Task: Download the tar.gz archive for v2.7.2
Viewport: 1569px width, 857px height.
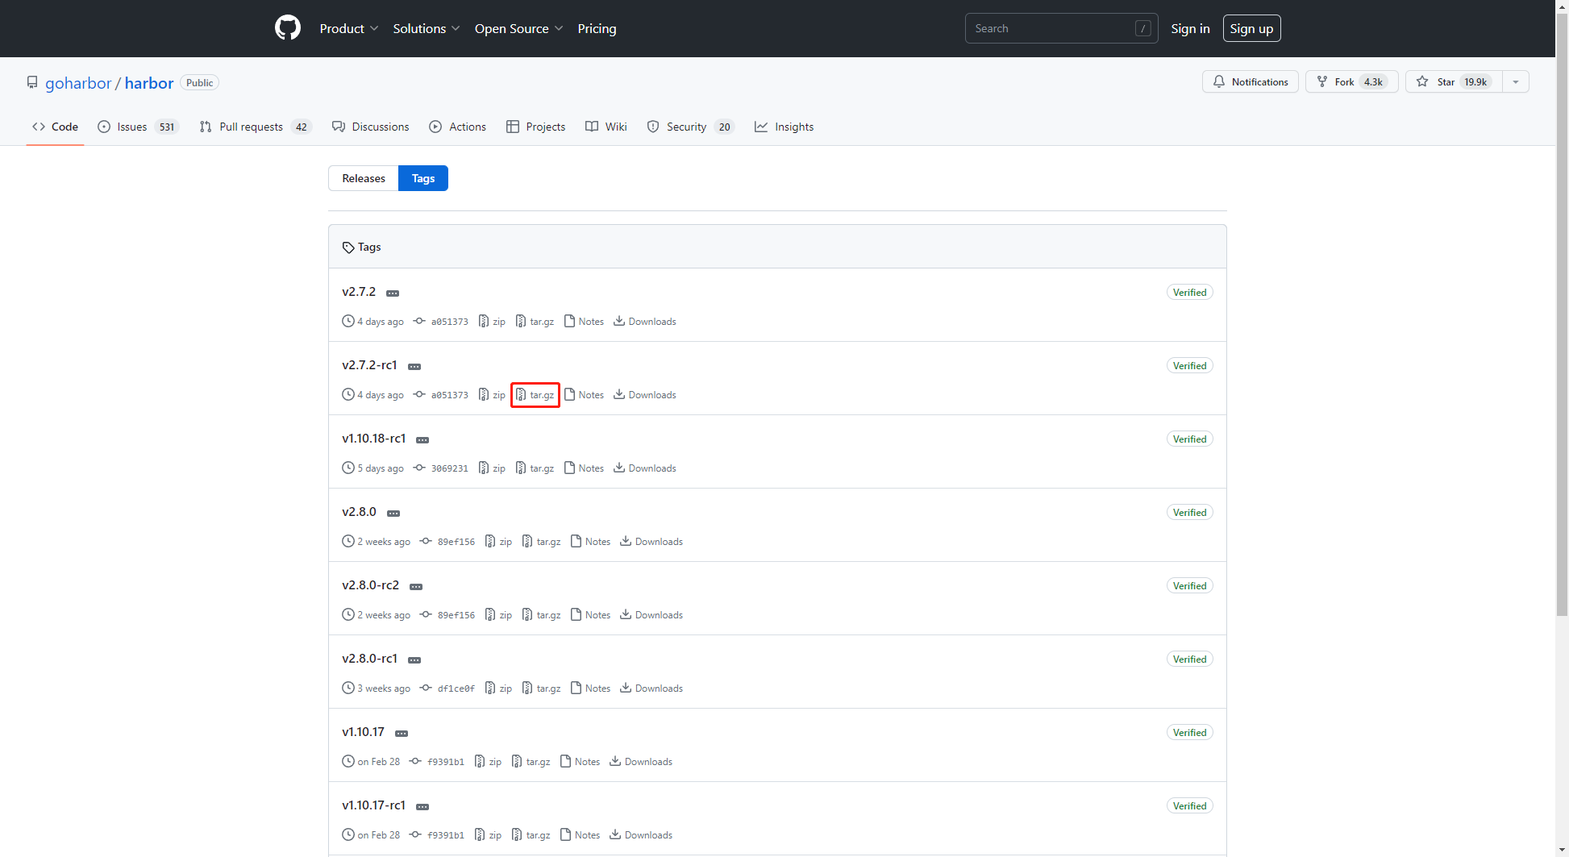Action: point(535,322)
